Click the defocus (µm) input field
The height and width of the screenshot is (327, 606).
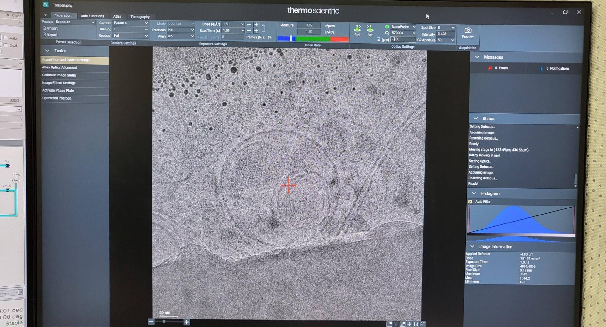pyautogui.click(x=403, y=39)
